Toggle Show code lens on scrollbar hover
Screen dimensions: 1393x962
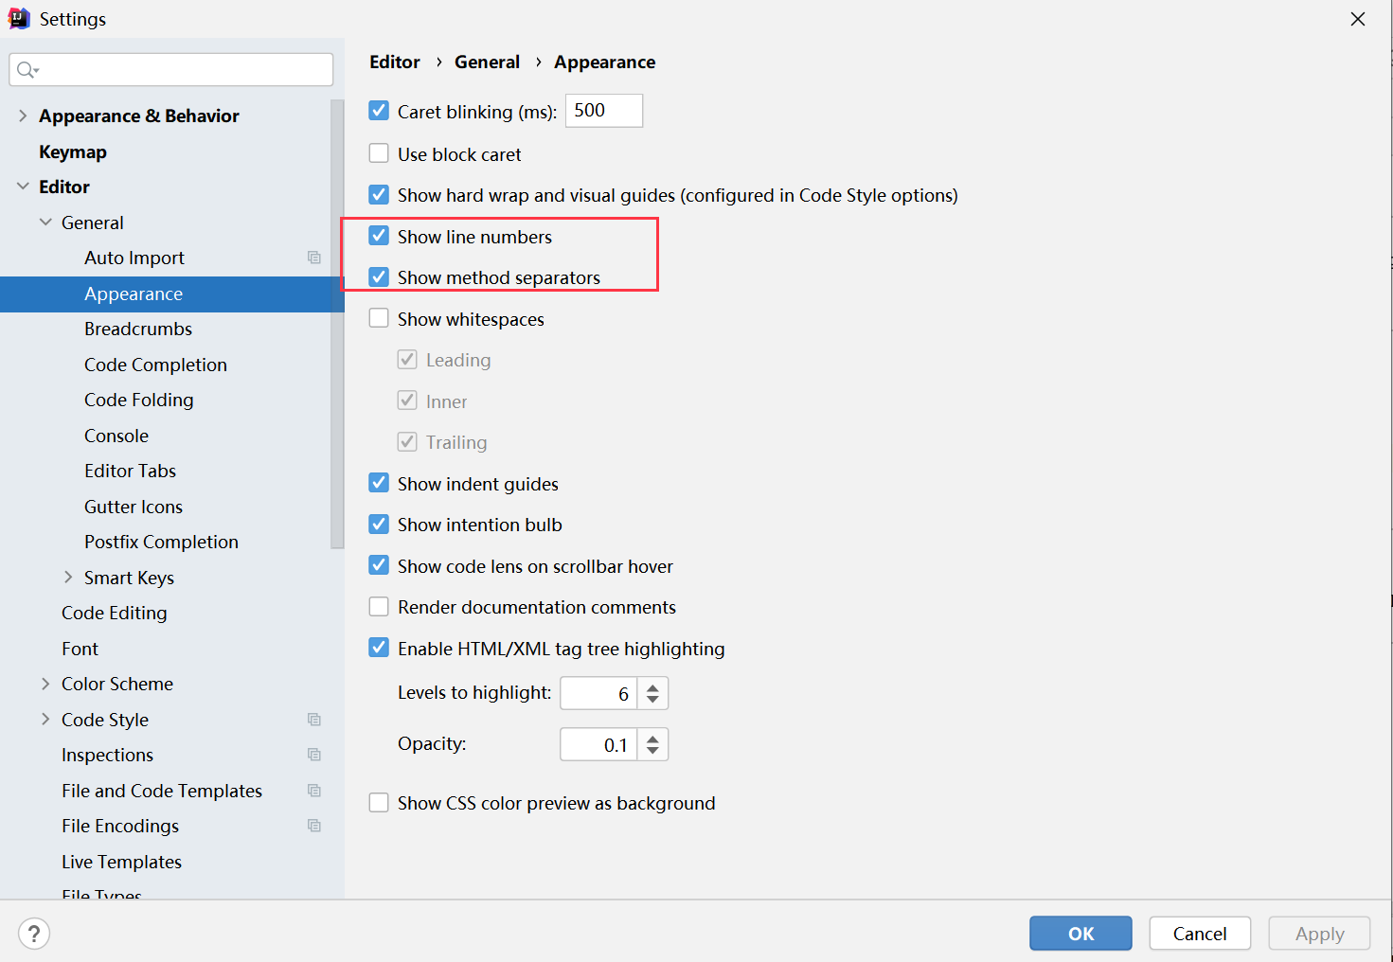[379, 565]
